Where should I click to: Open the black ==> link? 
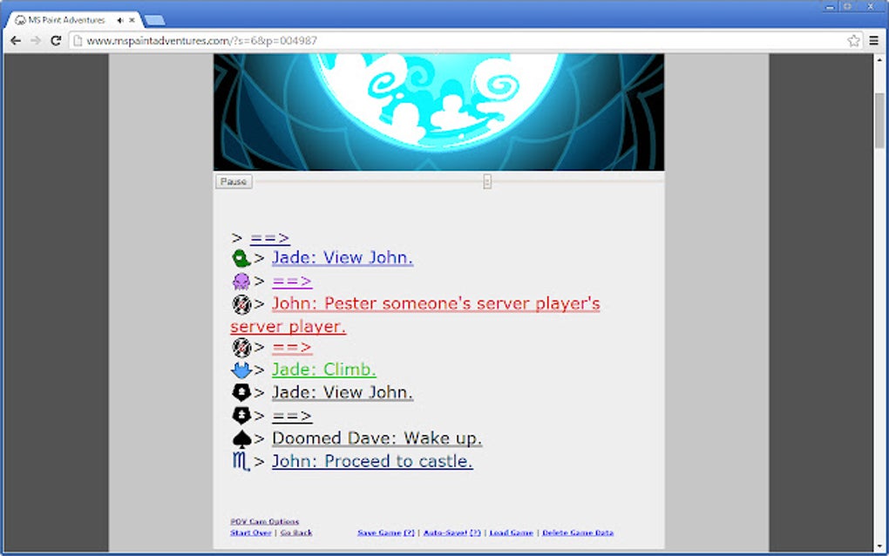click(292, 416)
